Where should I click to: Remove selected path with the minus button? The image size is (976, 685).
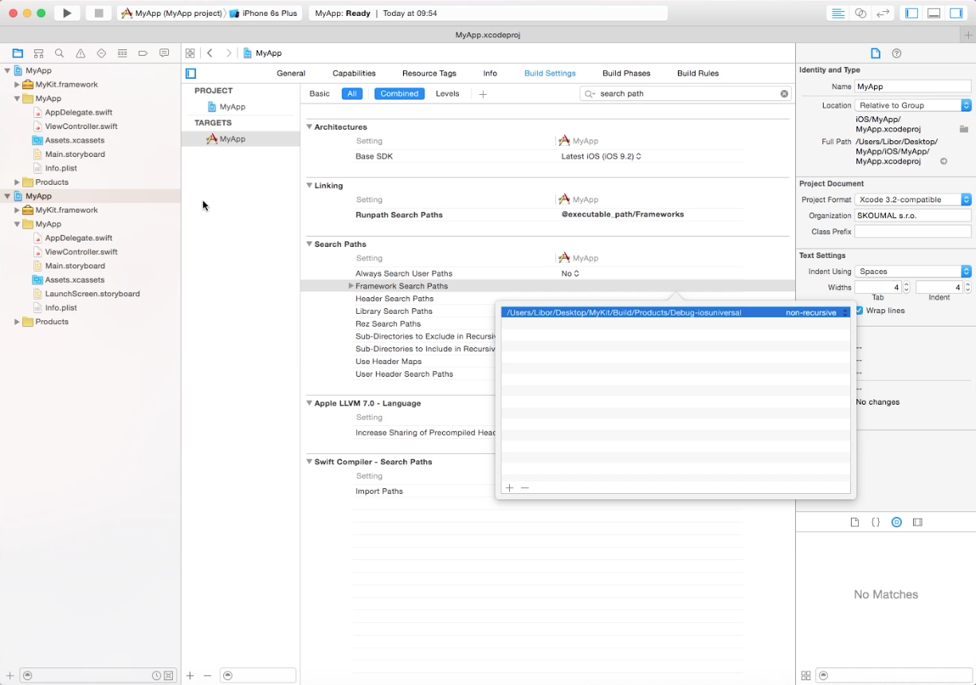(524, 487)
